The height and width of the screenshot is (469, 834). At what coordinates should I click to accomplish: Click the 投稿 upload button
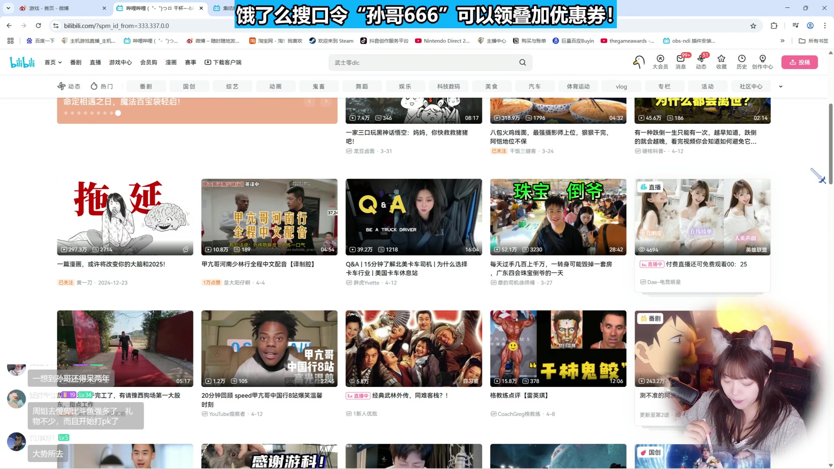point(799,62)
